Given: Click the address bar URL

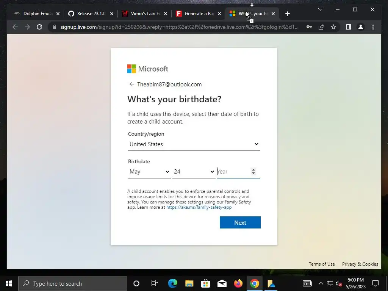Looking at the screenshot, I should coord(179,27).
